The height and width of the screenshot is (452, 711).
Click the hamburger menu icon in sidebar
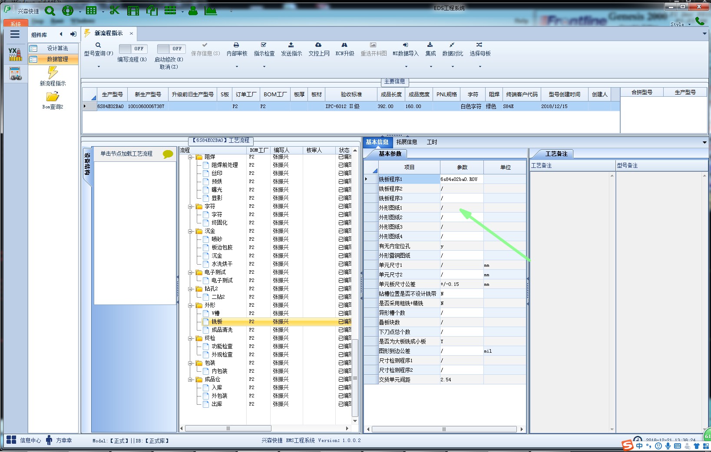click(15, 34)
